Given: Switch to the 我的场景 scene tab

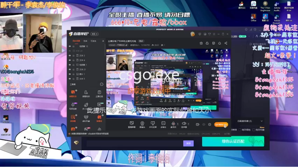Looking at the screenshot, I should pyautogui.click(x=76, y=41).
